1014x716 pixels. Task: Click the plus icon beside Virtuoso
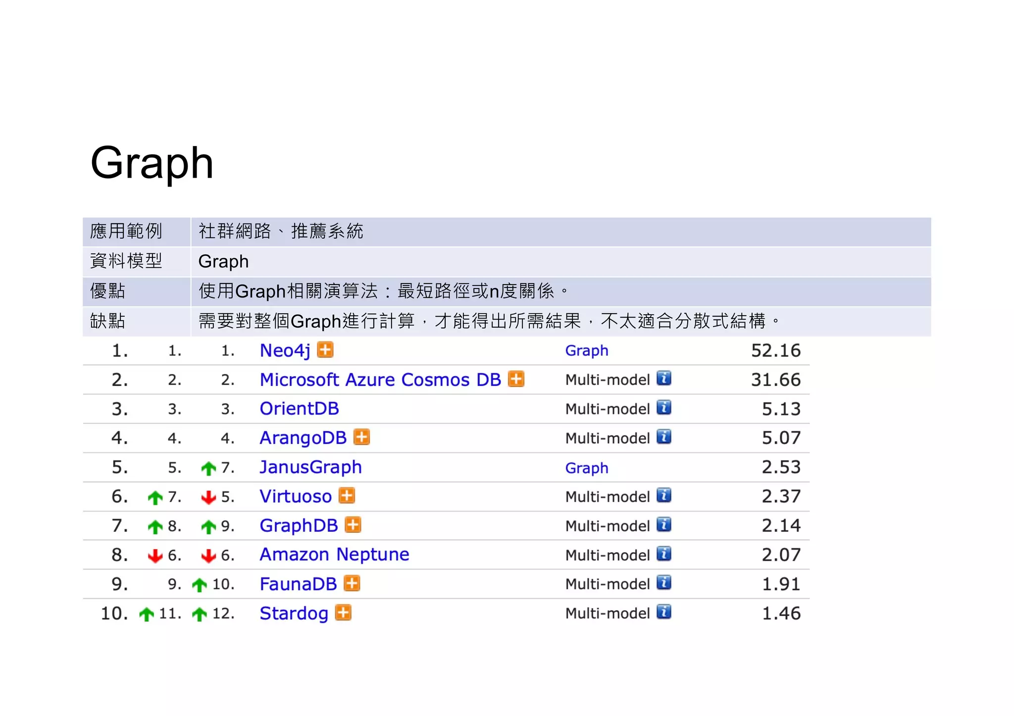347,495
